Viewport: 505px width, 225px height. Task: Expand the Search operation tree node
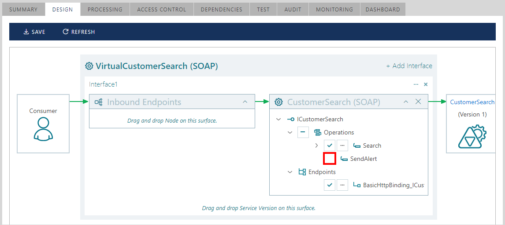click(x=316, y=145)
